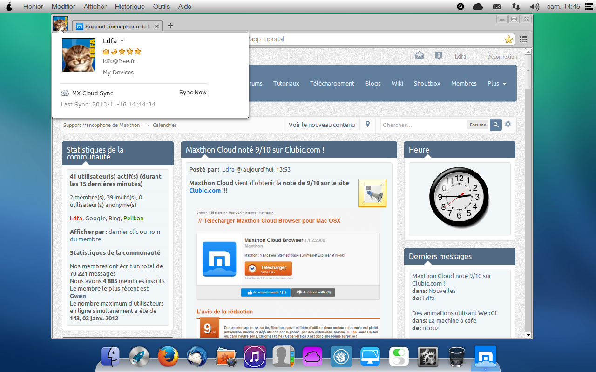Open the Apple menu

9,7
